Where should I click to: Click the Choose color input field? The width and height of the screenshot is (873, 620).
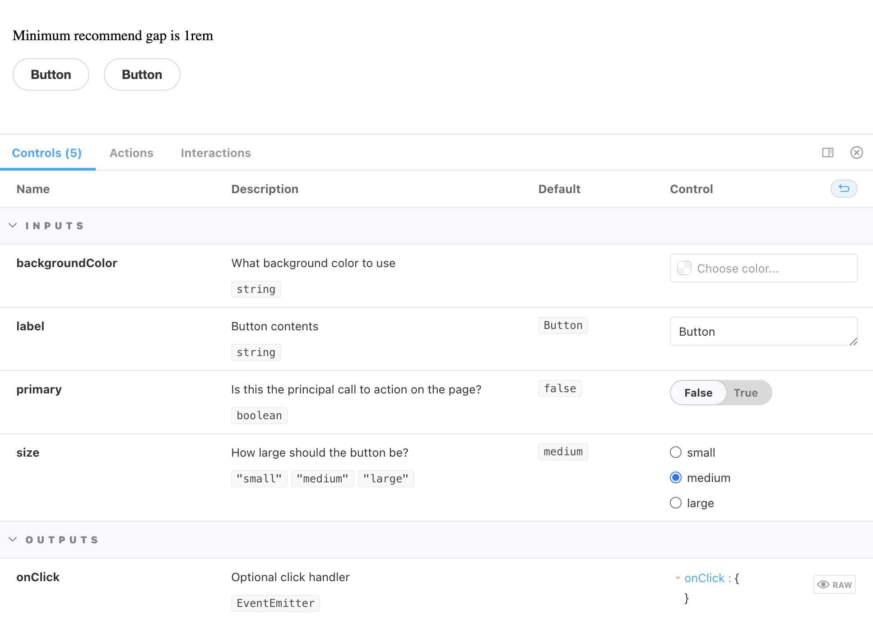pos(763,268)
